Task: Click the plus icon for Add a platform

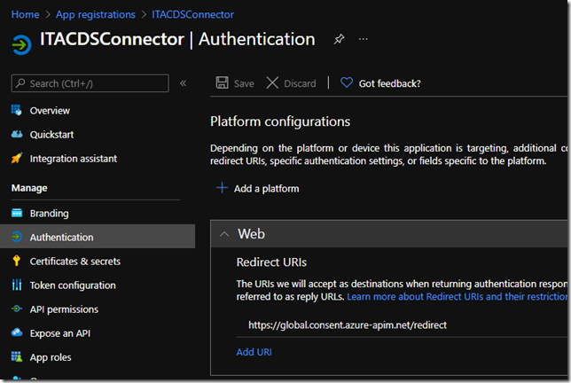Action: click(222, 188)
